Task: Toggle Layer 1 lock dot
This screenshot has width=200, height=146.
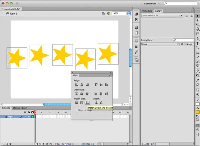Action: coord(29,116)
